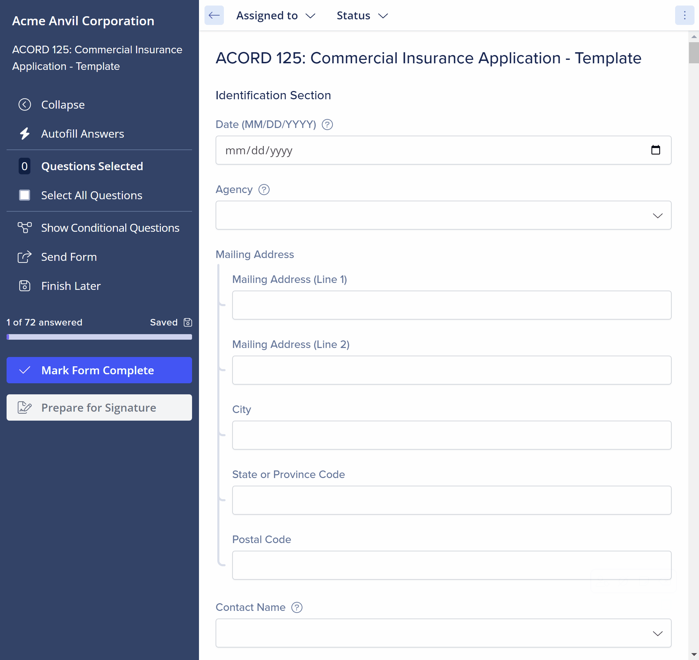
Task: Open the Assigned to dropdown
Action: tap(275, 16)
